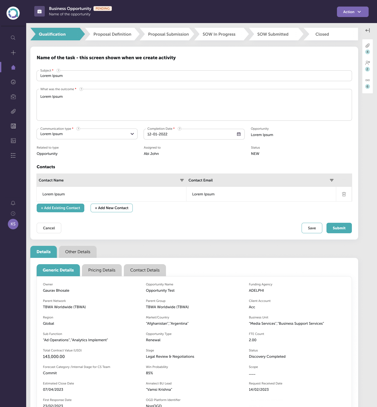Open the notifications bell icon
Image resolution: width=377 pixels, height=407 pixels.
point(13,203)
